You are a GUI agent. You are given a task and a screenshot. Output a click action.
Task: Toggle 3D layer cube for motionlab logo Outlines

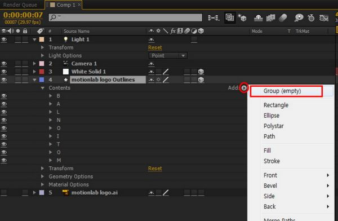(201, 80)
